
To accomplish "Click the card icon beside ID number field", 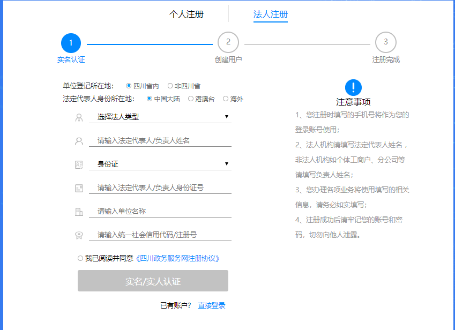I will [79, 188].
